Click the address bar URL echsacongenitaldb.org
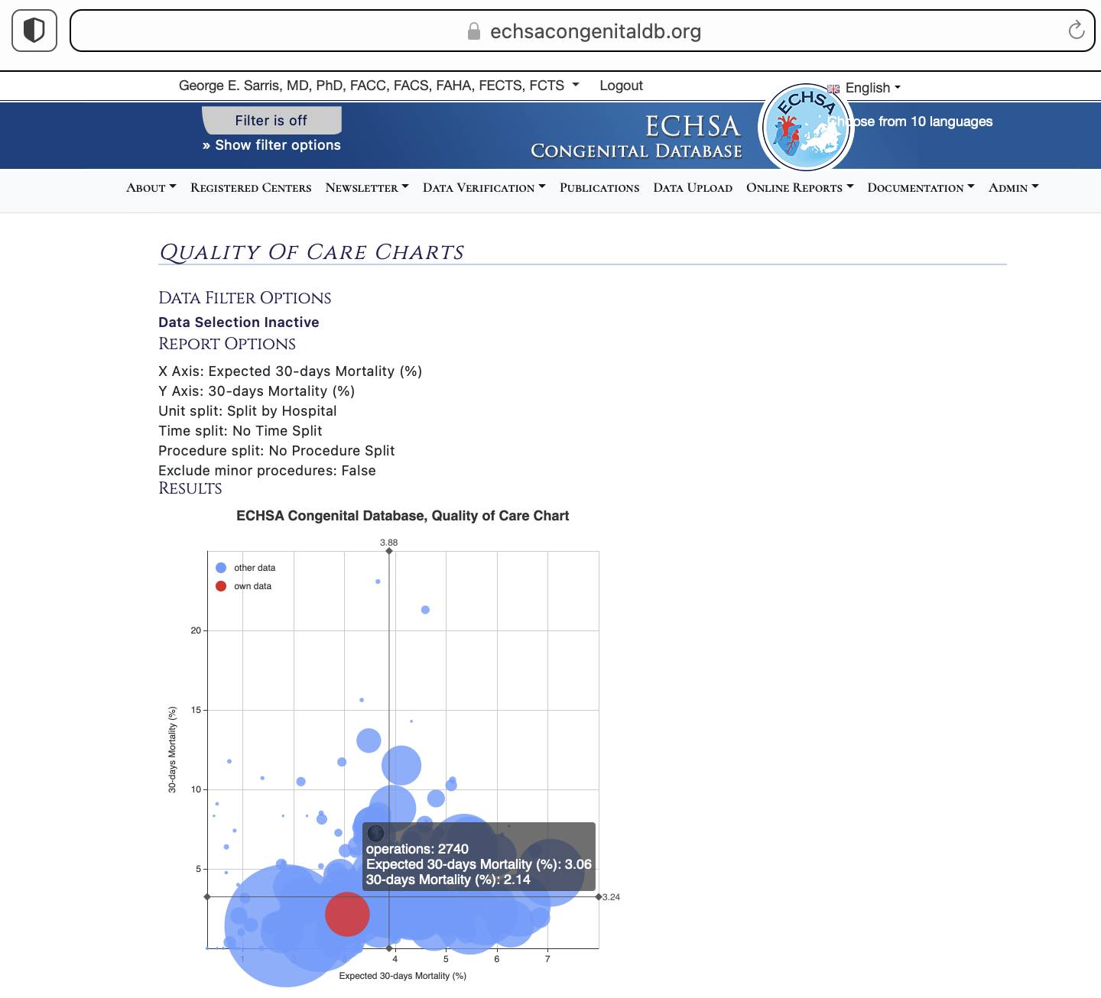This screenshot has height=998, width=1101. (595, 31)
